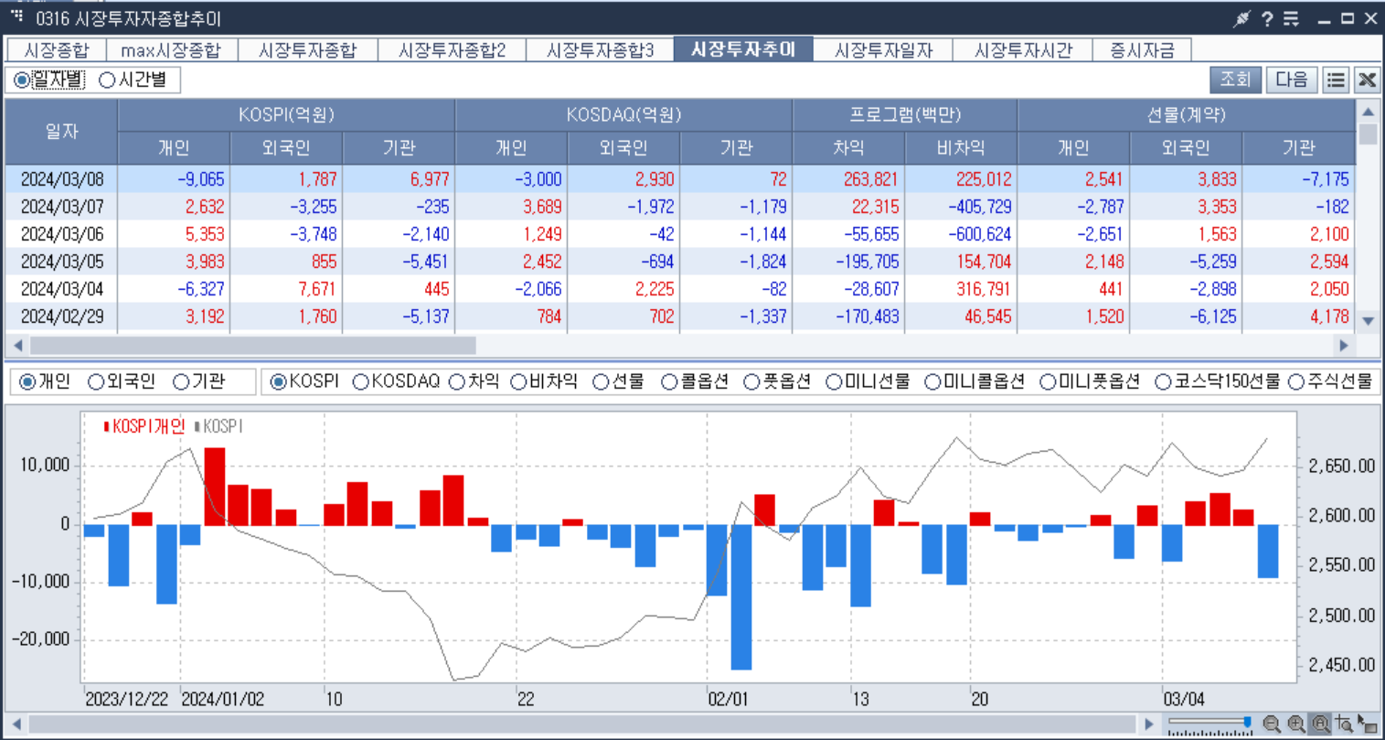The height and width of the screenshot is (740, 1385).
Task: Select the 비차익 radio option
Action: (x=518, y=382)
